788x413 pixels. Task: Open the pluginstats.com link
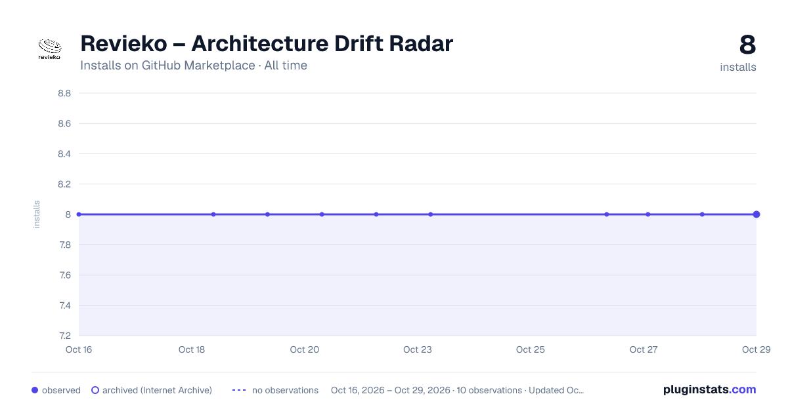710,389
